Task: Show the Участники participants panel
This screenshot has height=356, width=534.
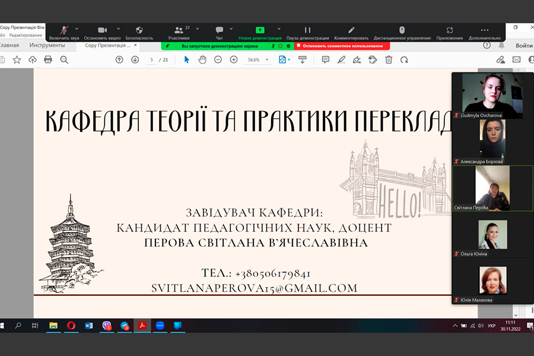Action: 179,33
